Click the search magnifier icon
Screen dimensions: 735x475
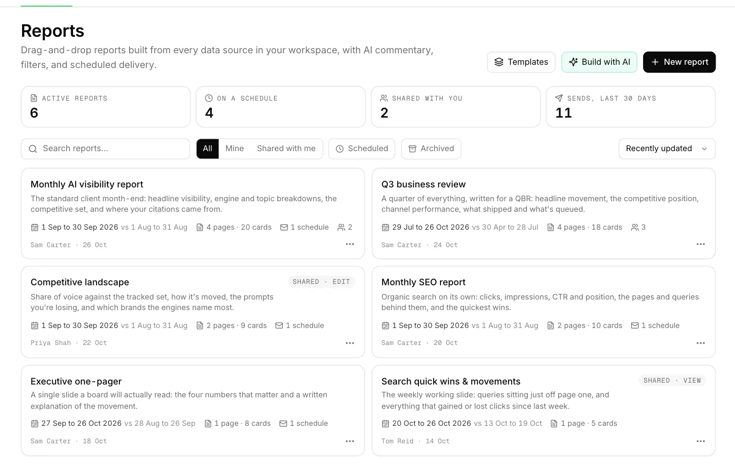coord(33,149)
